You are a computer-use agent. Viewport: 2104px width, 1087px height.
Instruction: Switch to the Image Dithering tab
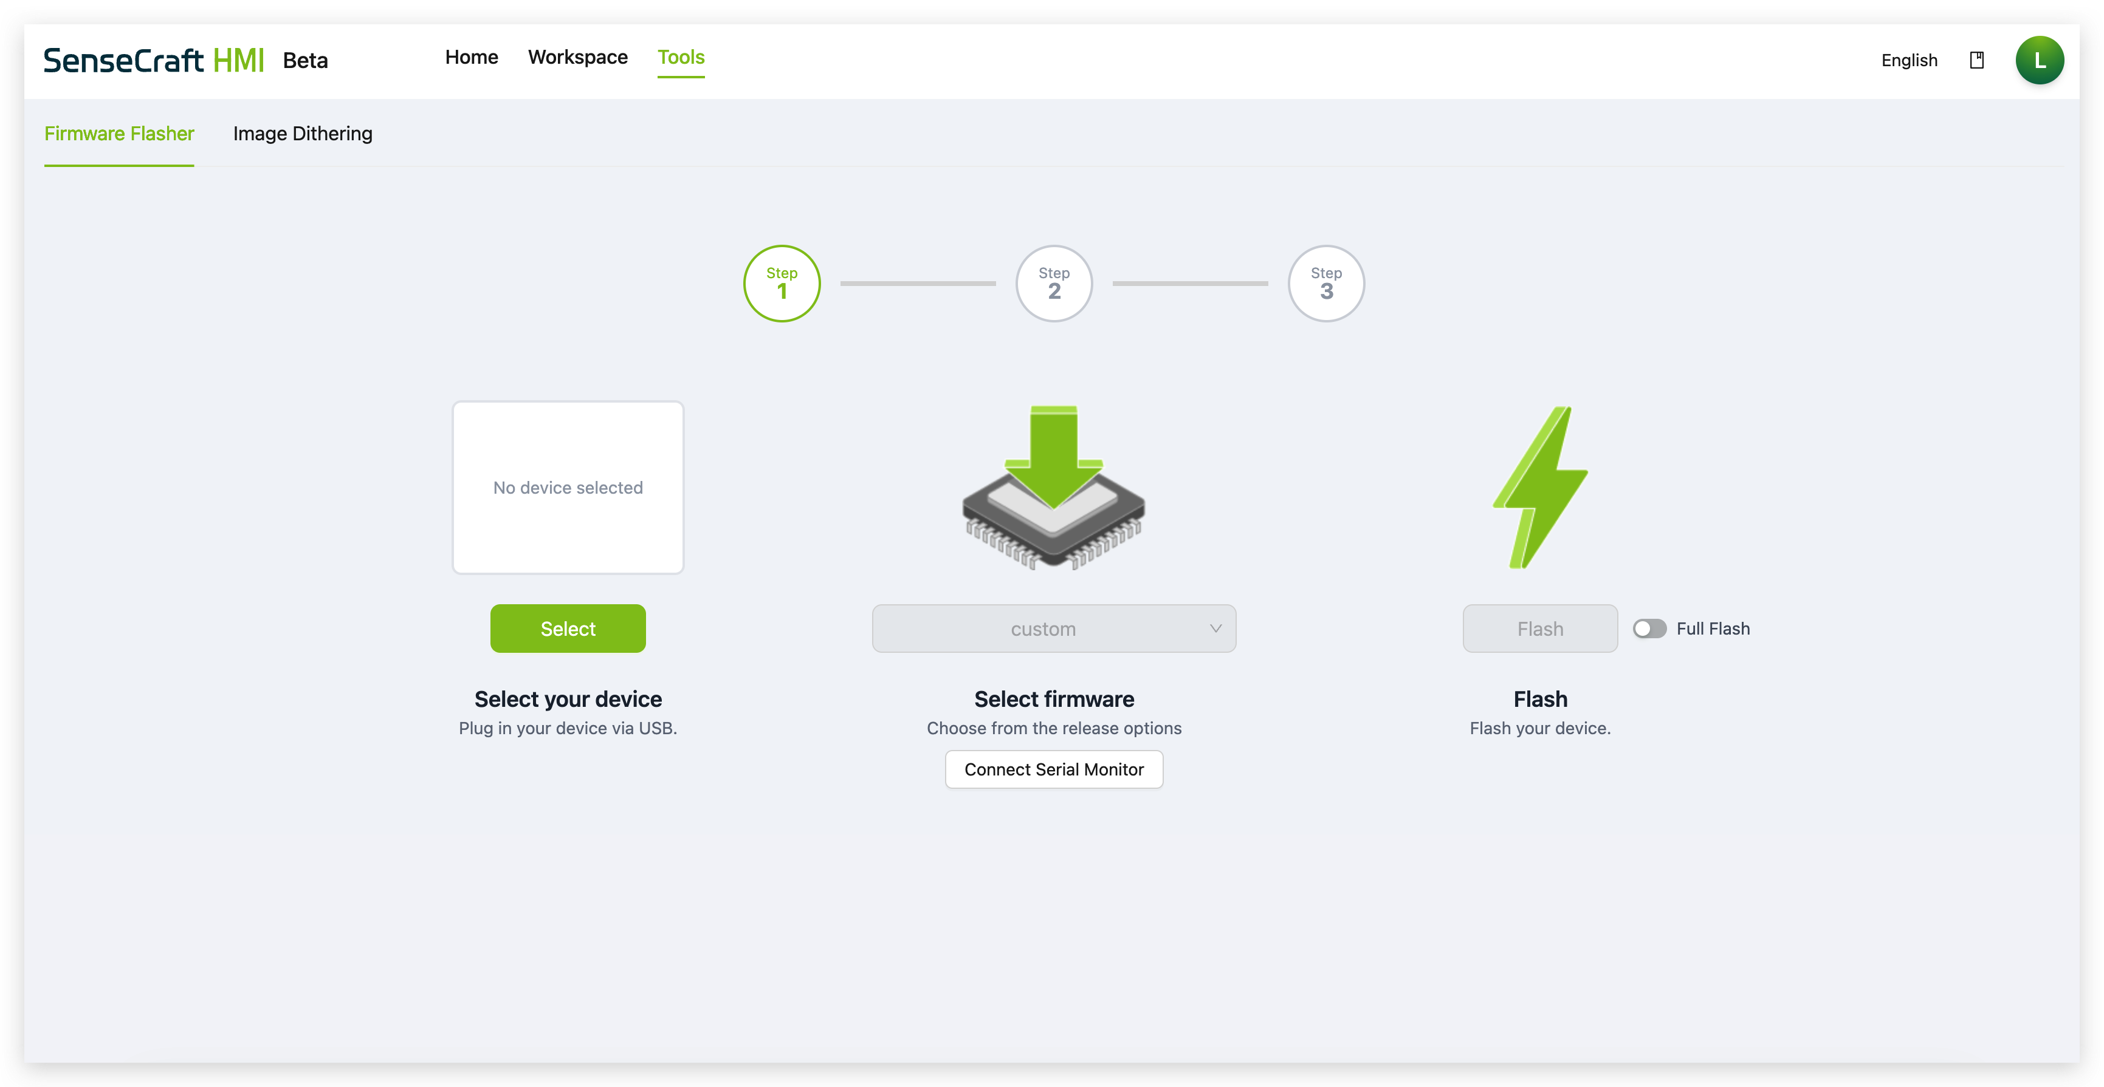302,134
